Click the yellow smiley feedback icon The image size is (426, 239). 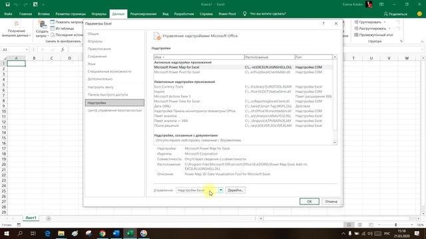click(419, 14)
